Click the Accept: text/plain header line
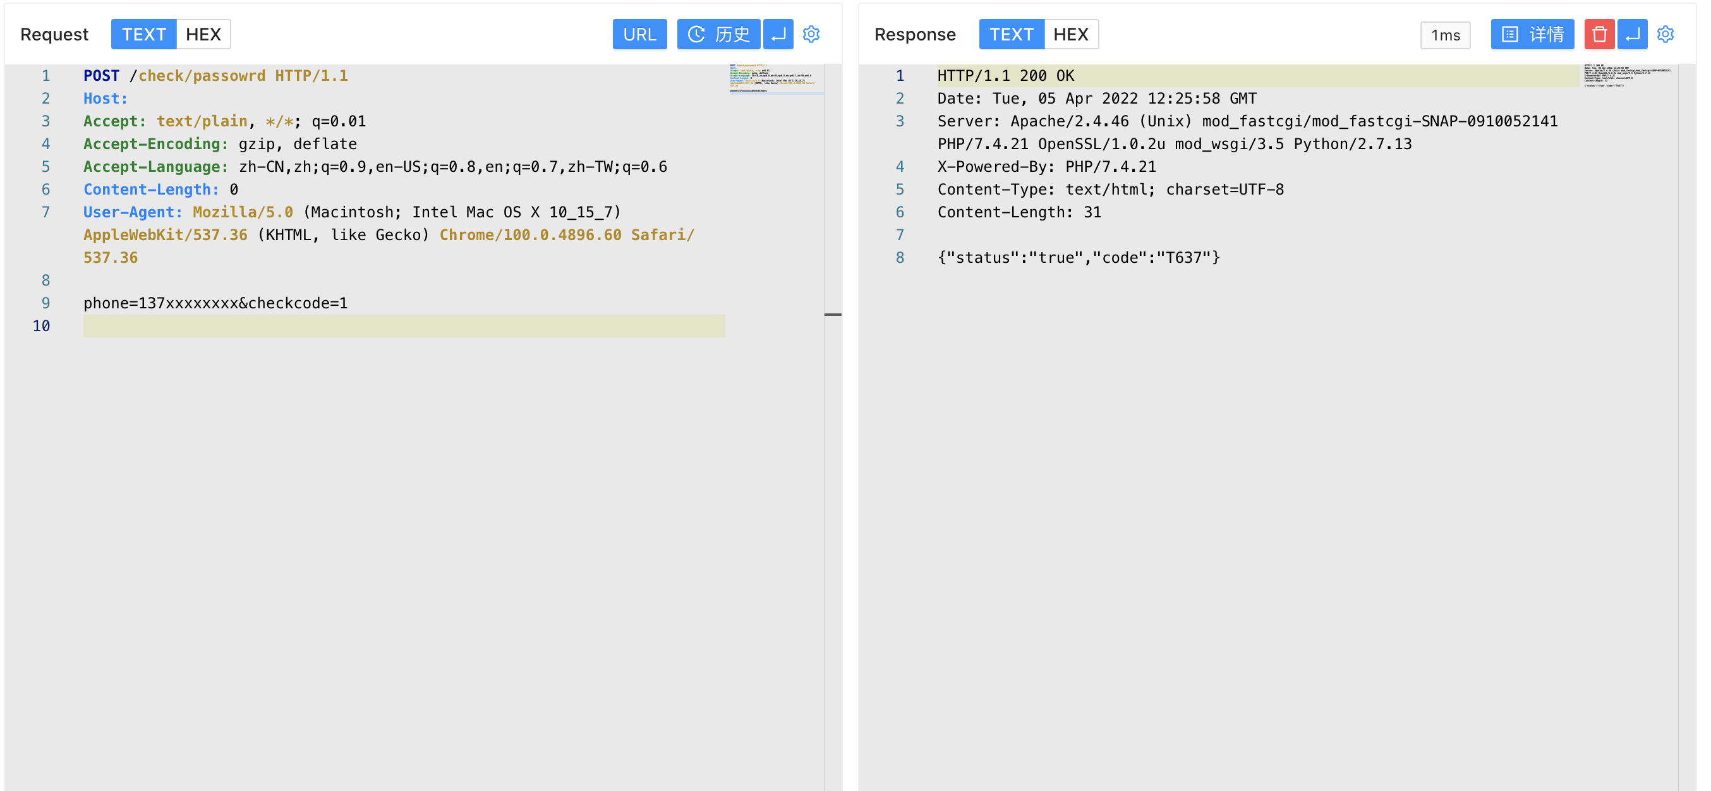The height and width of the screenshot is (791, 1711). (224, 121)
